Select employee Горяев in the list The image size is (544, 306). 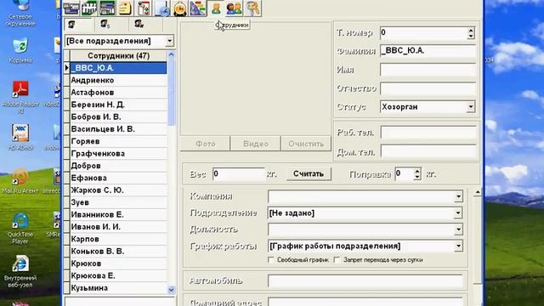(118, 141)
